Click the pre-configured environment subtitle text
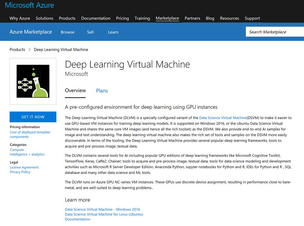Screen dimensions: 304x226 click(x=141, y=107)
